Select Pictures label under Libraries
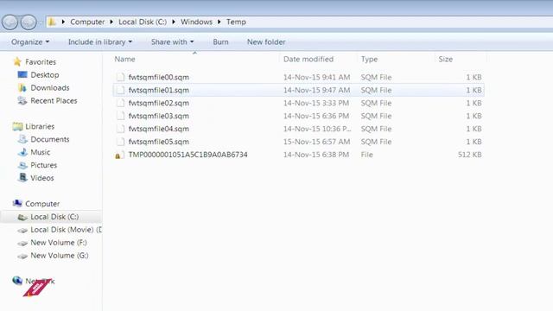This screenshot has height=311, width=553. (x=44, y=165)
